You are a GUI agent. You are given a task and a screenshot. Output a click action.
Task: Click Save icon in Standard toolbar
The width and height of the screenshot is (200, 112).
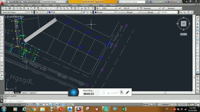(10, 8)
